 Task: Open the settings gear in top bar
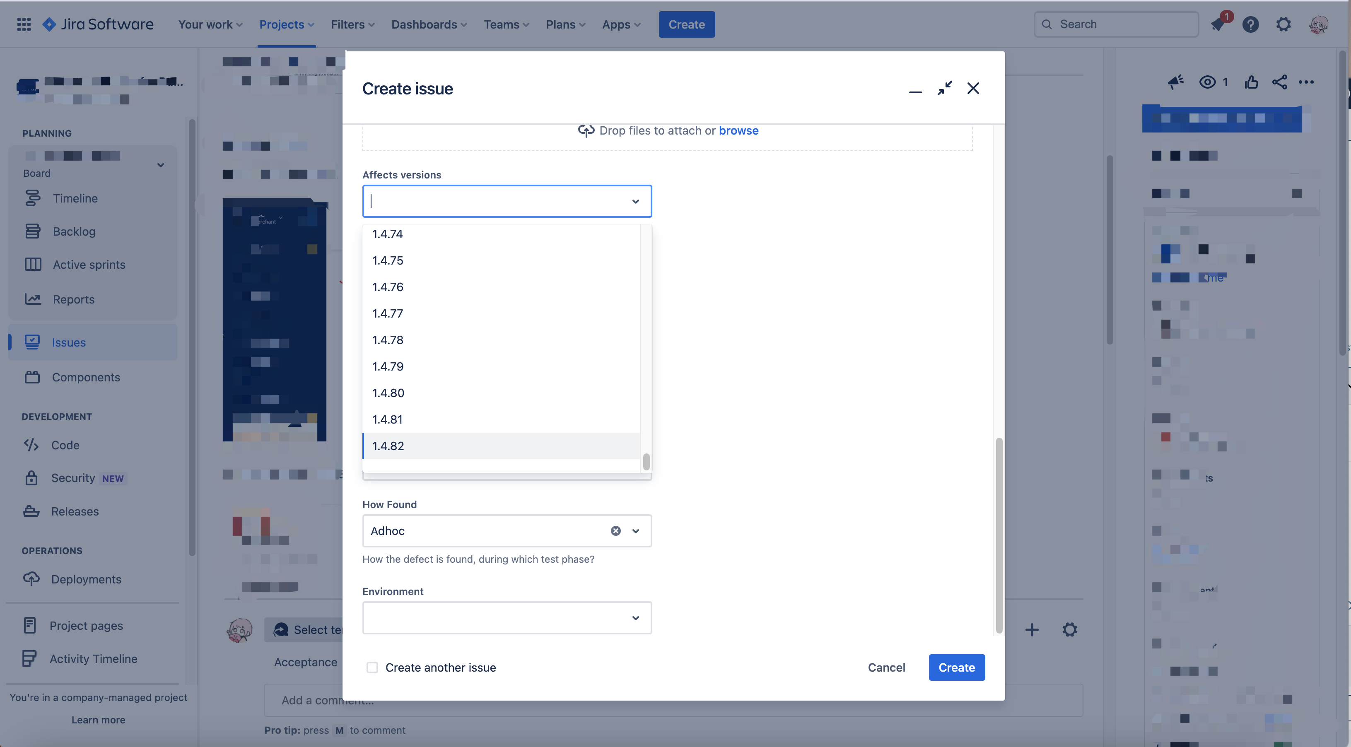[1283, 25]
